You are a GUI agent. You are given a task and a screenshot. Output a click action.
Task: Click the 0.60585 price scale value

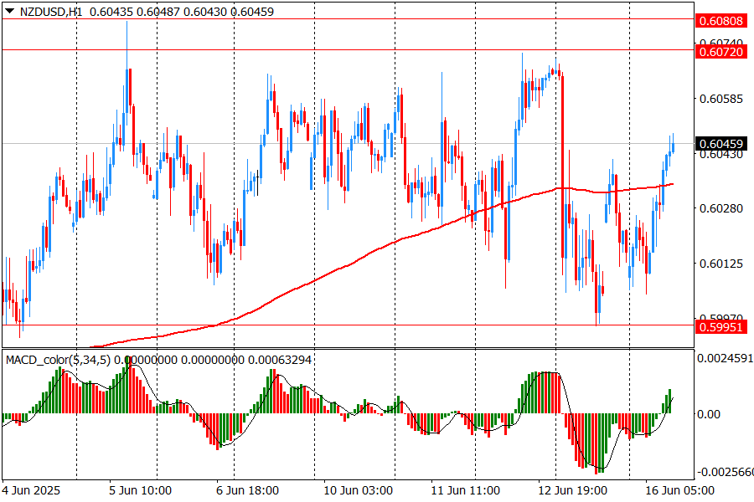pyautogui.click(x=720, y=99)
